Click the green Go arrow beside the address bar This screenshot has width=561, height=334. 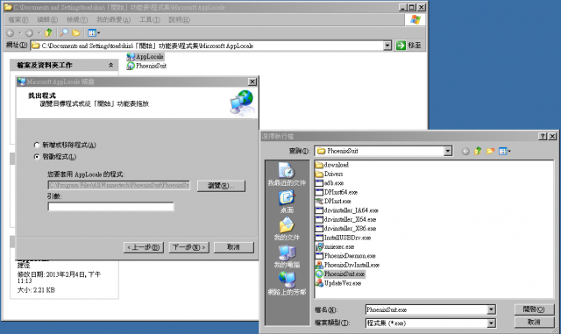coord(401,46)
